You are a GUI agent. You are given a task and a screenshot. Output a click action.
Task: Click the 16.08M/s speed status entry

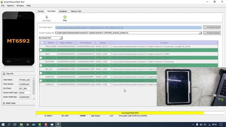point(48,116)
